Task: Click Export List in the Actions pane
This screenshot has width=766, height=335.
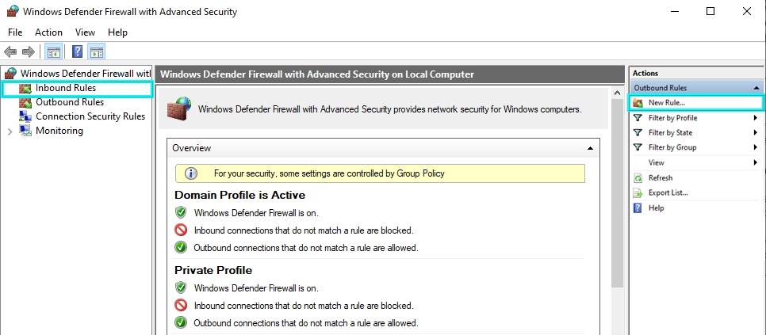Action: pos(668,192)
